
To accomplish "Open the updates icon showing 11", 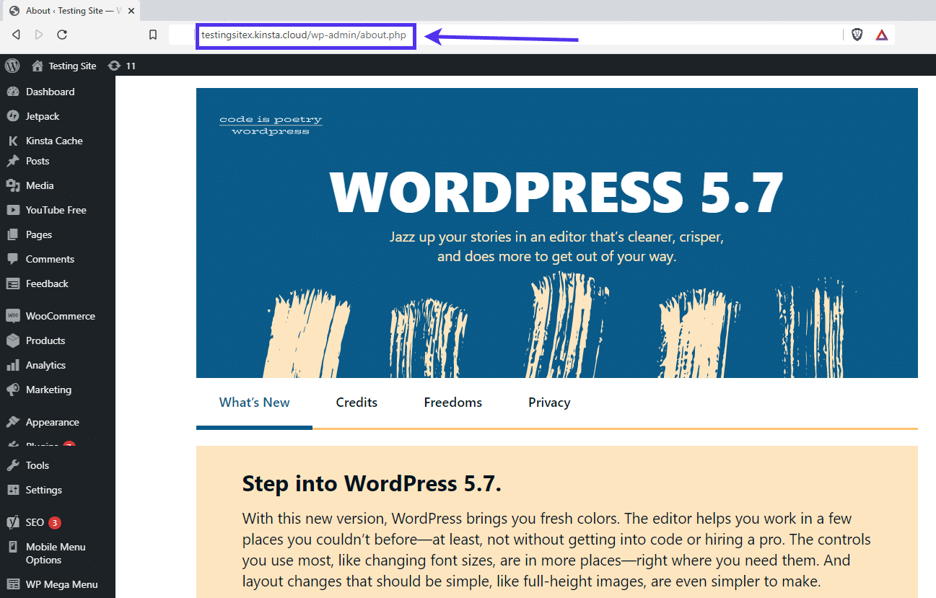I will 121,66.
